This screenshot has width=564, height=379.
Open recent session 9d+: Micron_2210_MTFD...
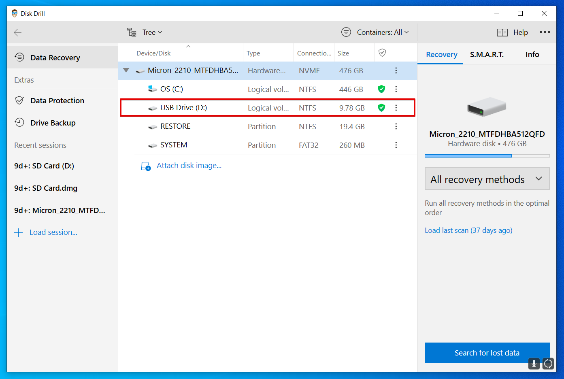60,210
